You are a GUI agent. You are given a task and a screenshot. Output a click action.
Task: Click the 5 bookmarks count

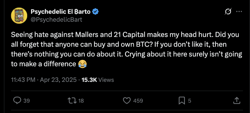click(x=189, y=101)
